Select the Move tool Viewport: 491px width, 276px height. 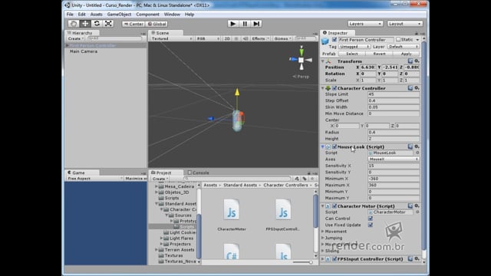tap(85, 24)
